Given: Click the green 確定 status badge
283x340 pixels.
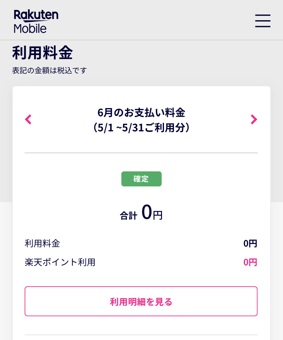Looking at the screenshot, I should [x=141, y=179].
